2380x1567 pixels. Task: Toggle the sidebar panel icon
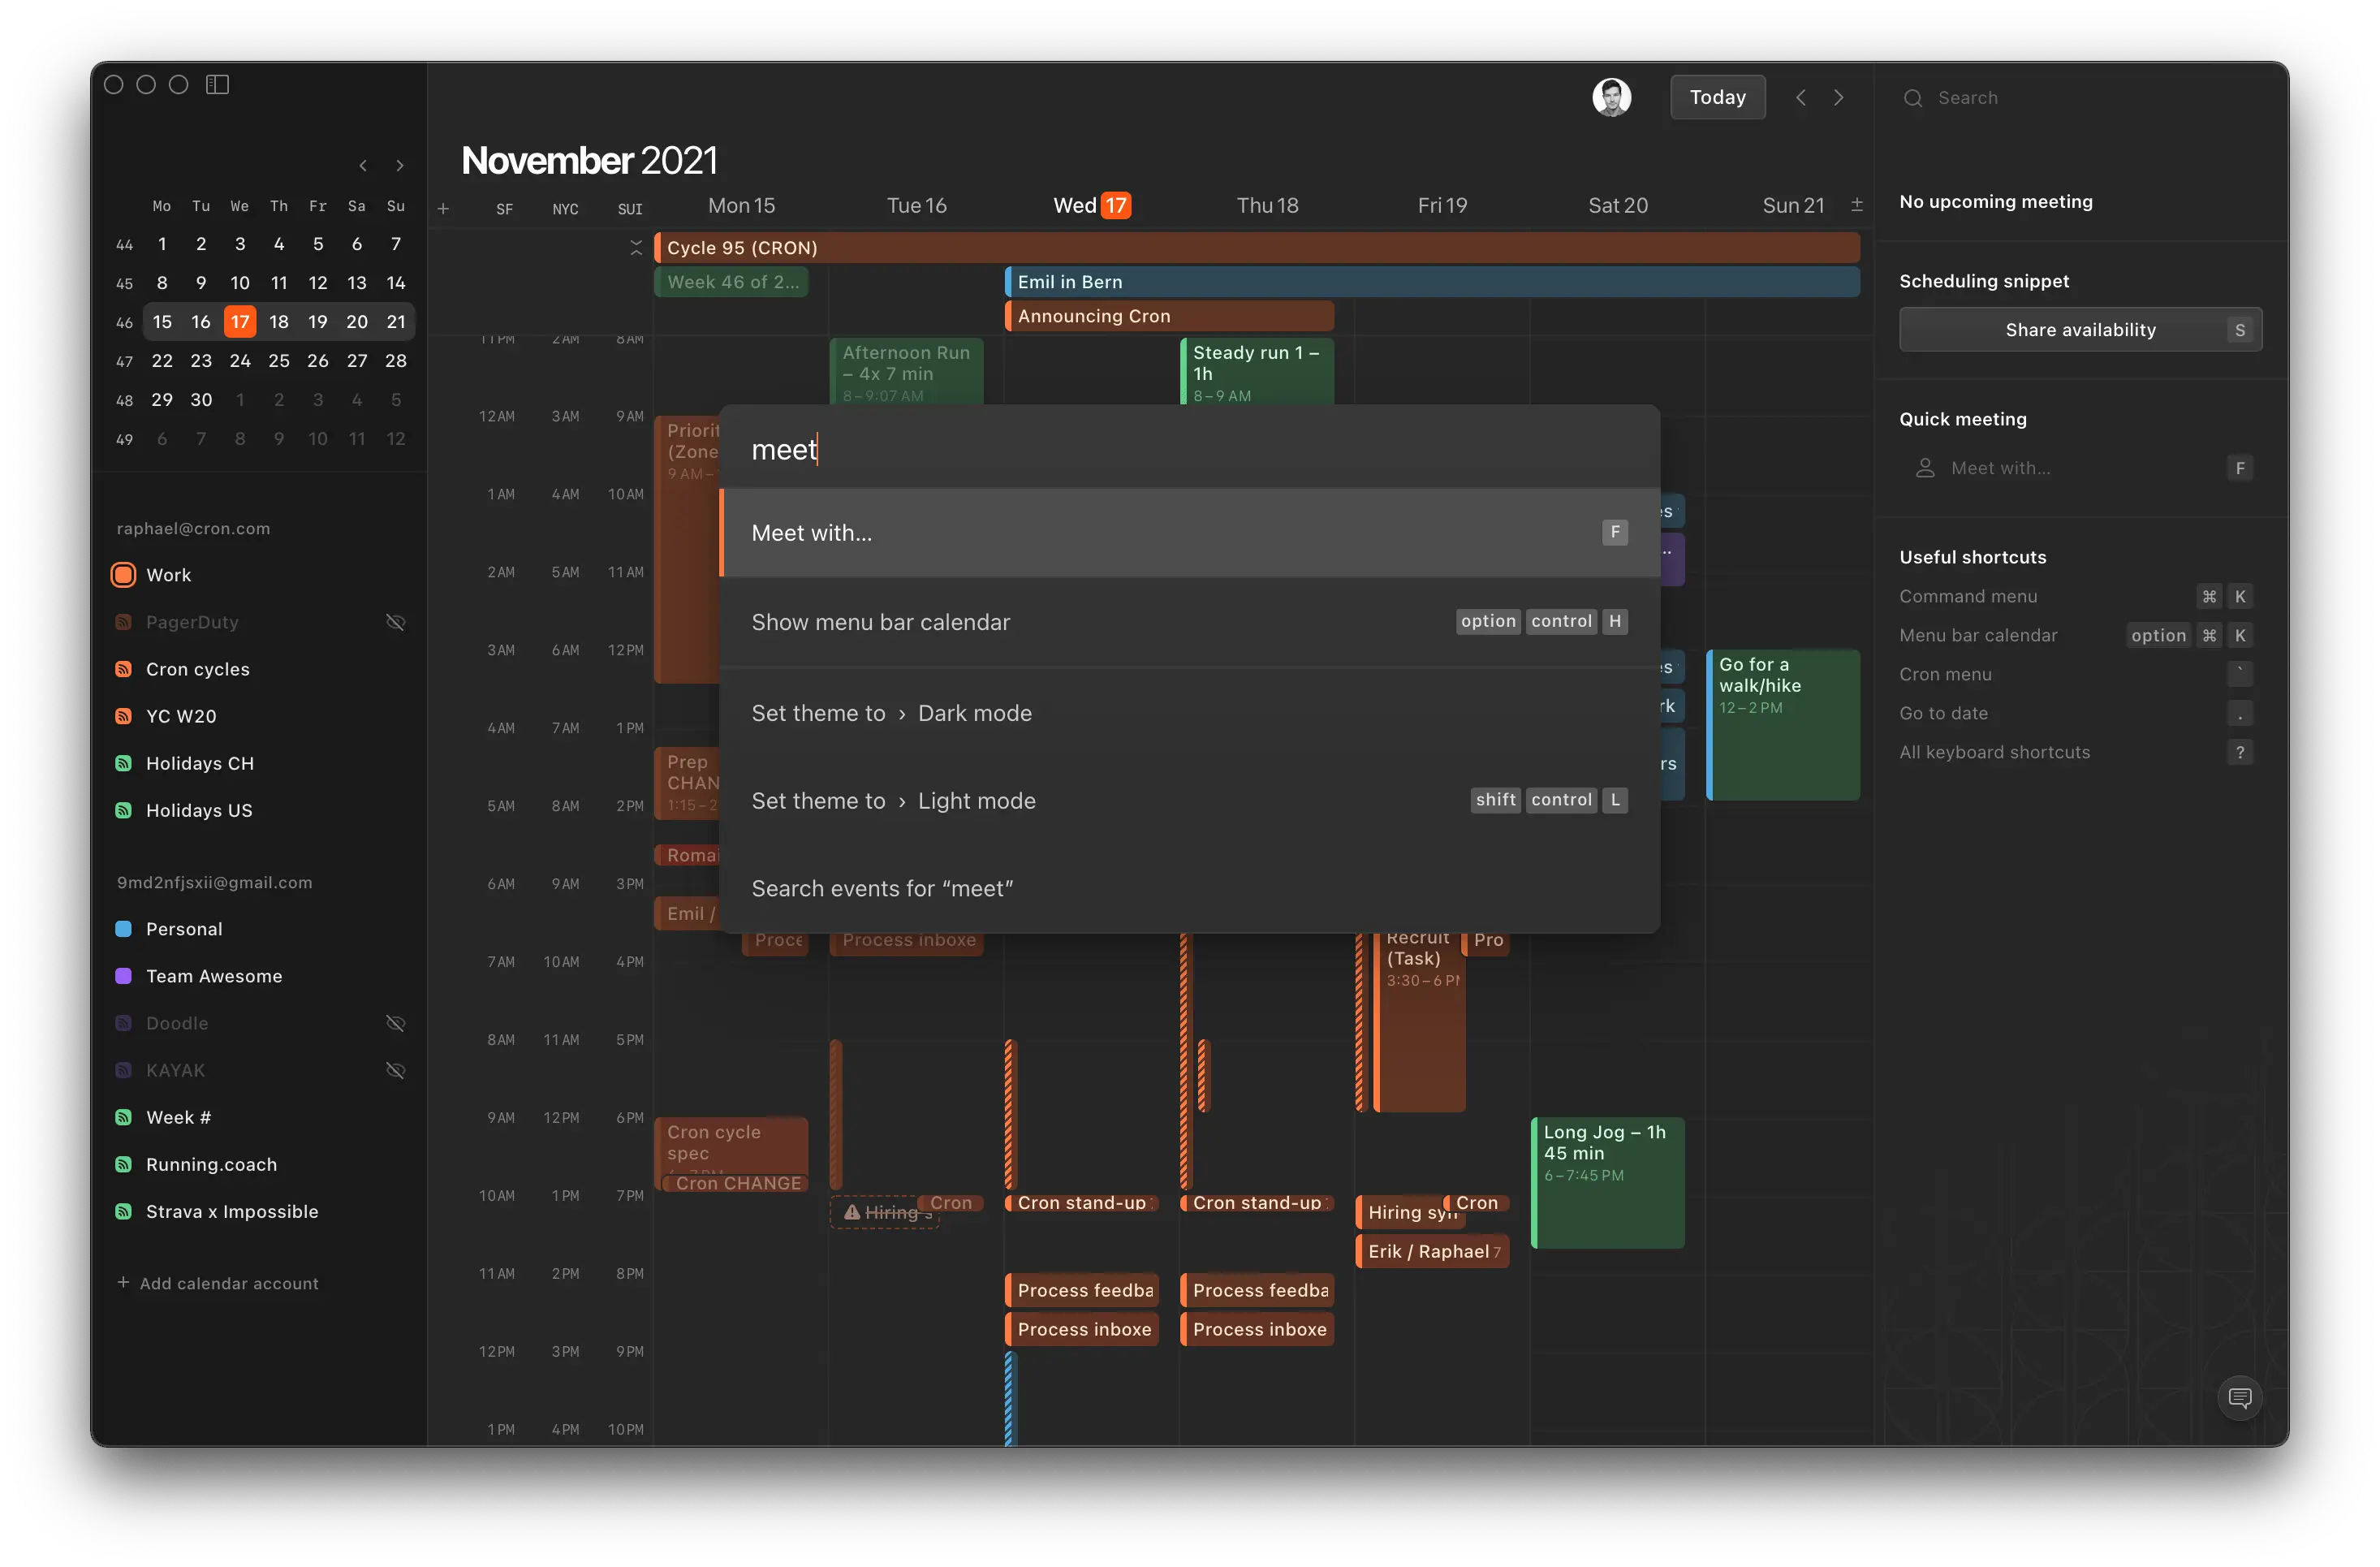(x=217, y=85)
